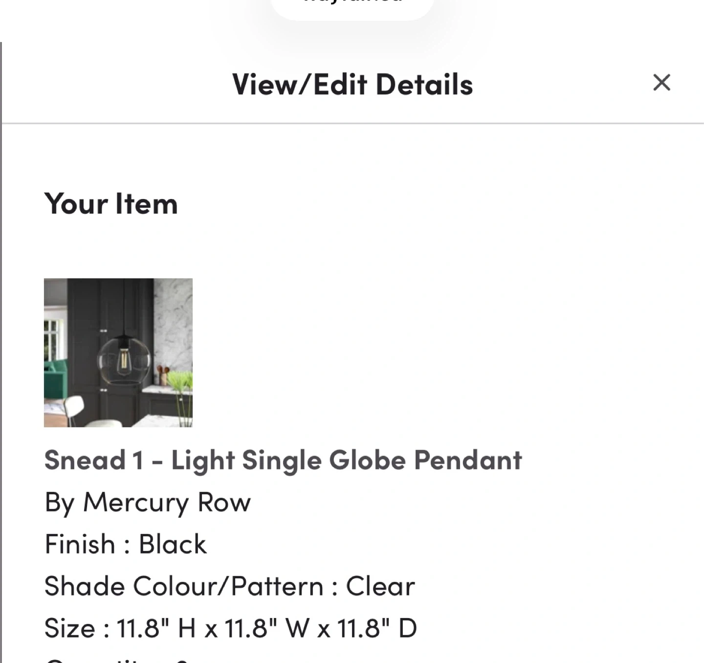
Task: Click the Size label
Action: [69, 628]
